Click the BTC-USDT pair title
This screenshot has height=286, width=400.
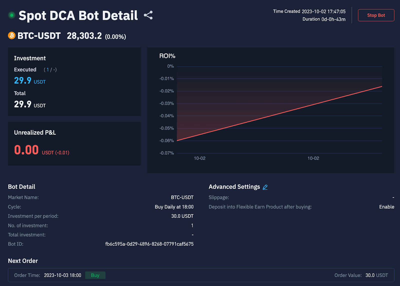point(39,36)
